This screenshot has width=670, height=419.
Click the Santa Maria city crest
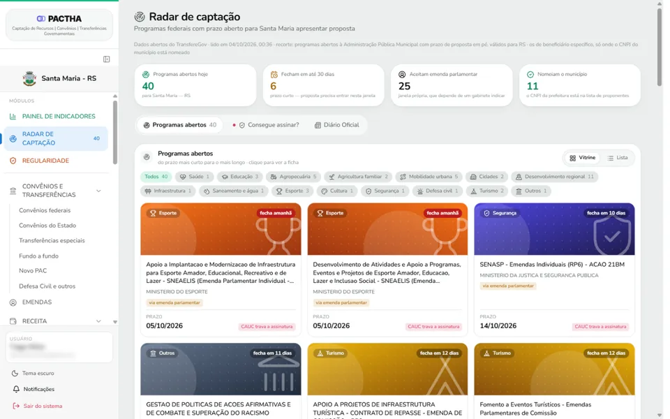pos(29,79)
